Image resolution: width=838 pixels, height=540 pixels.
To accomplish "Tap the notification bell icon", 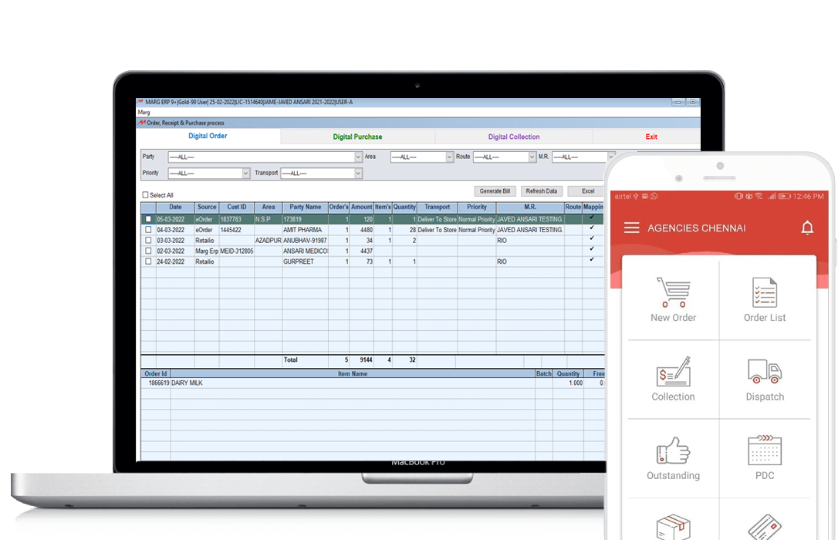I will coord(807,228).
